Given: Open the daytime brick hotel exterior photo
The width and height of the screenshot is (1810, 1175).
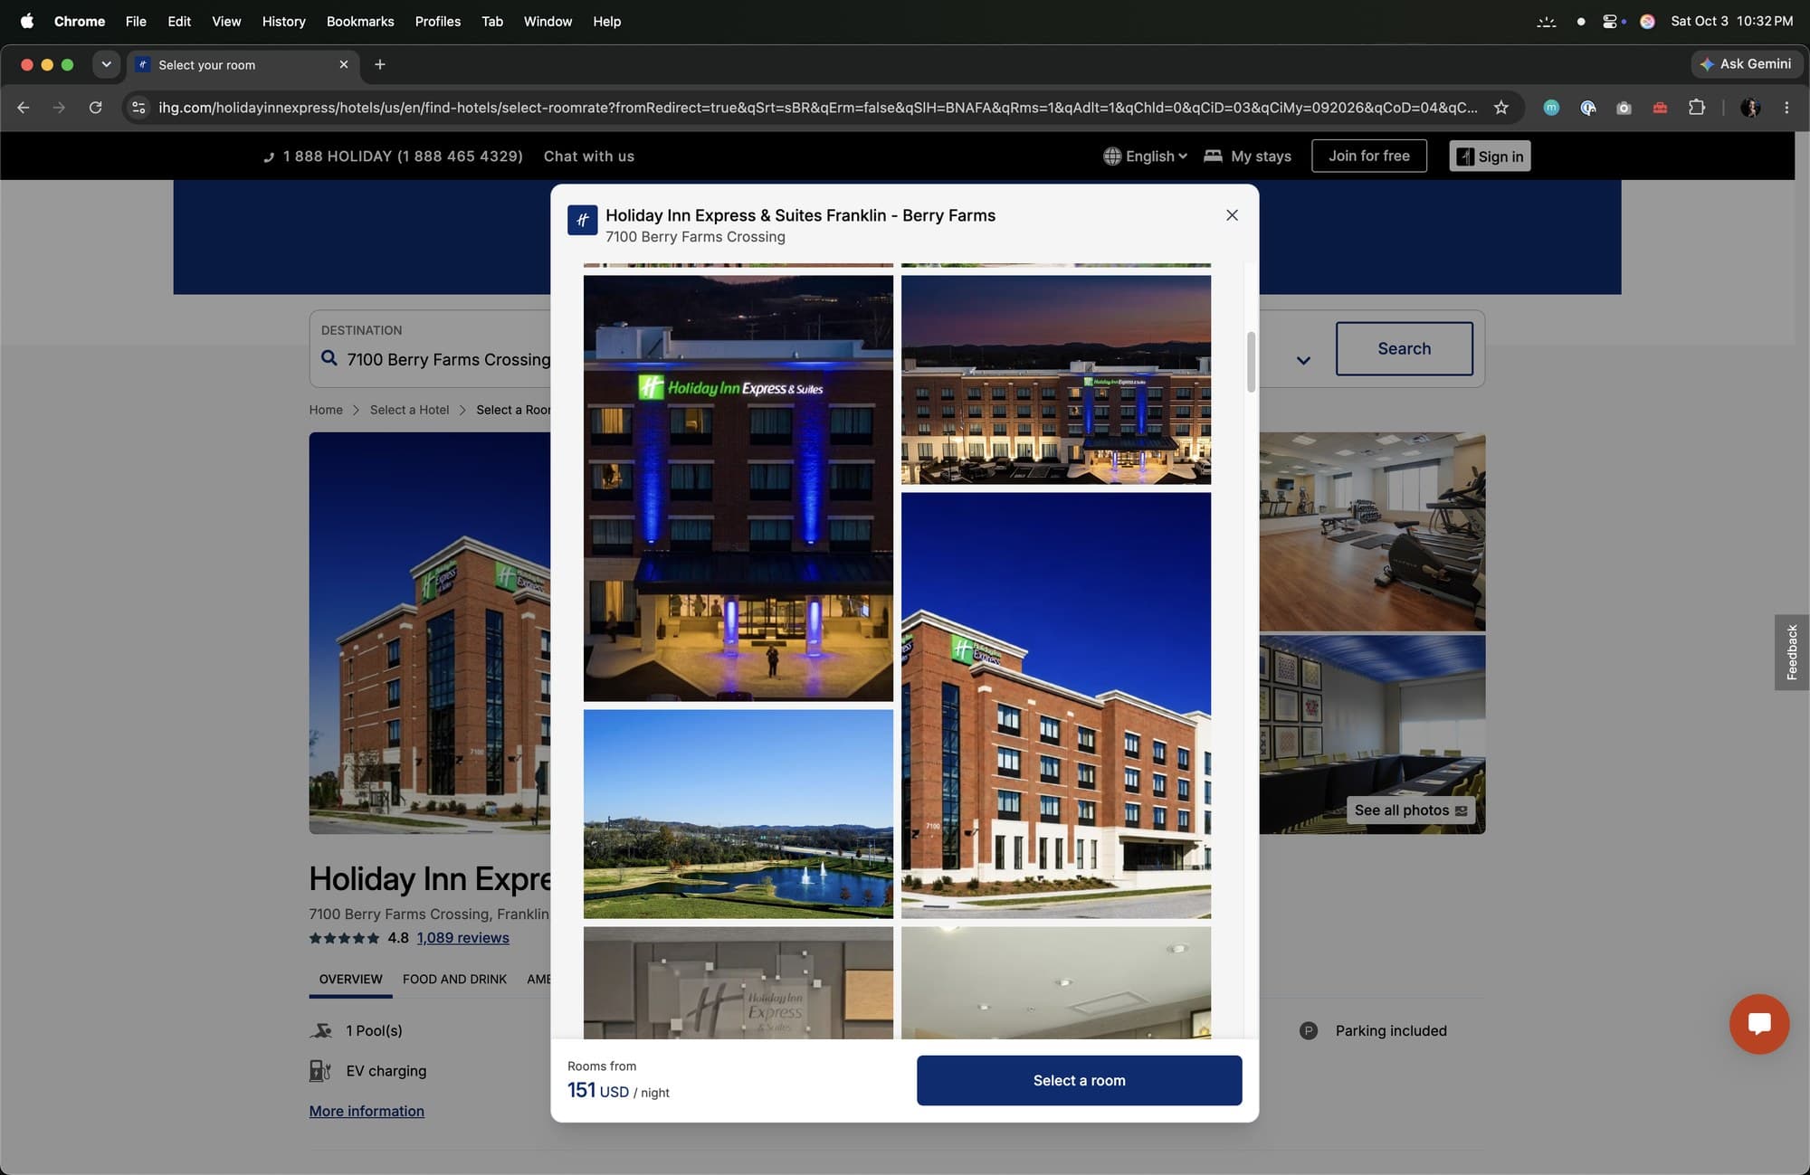Looking at the screenshot, I should (x=1055, y=706).
